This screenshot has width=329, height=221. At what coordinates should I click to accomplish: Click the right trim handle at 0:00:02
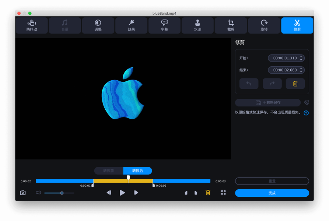pos(154,185)
